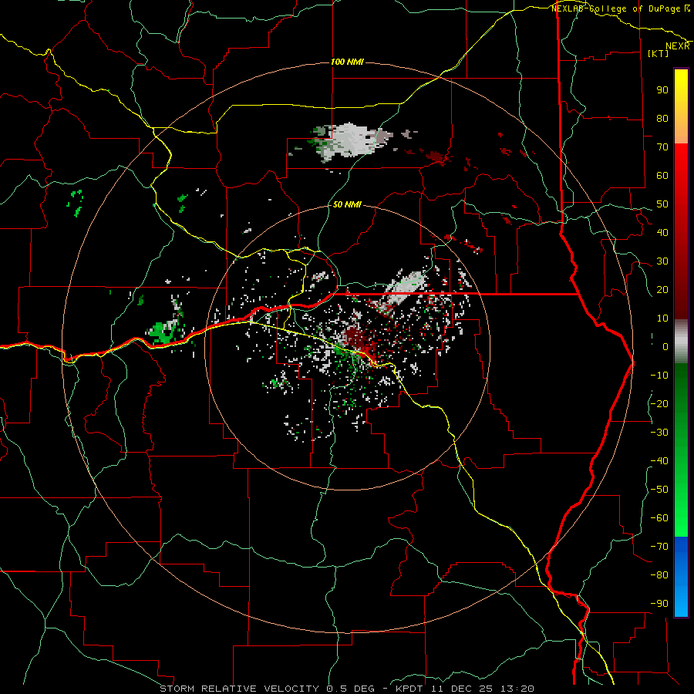The image size is (694, 694).
Task: Click the 40 value on velocity scale
Action: 662,233
